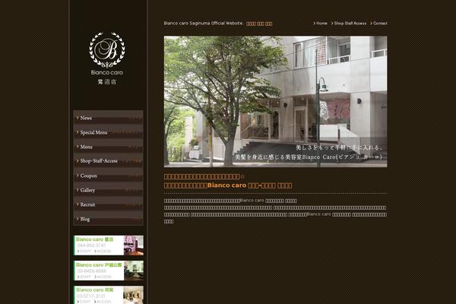The image size is (456, 304).
Task: Click the salon building hero image
Action: point(275,102)
